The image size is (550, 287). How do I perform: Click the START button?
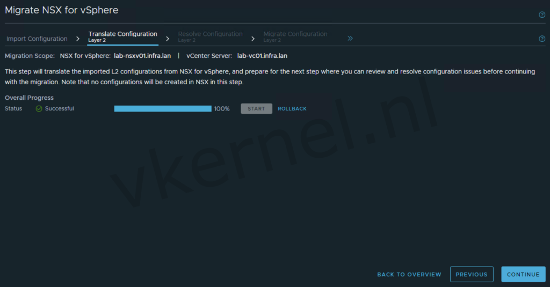256,109
